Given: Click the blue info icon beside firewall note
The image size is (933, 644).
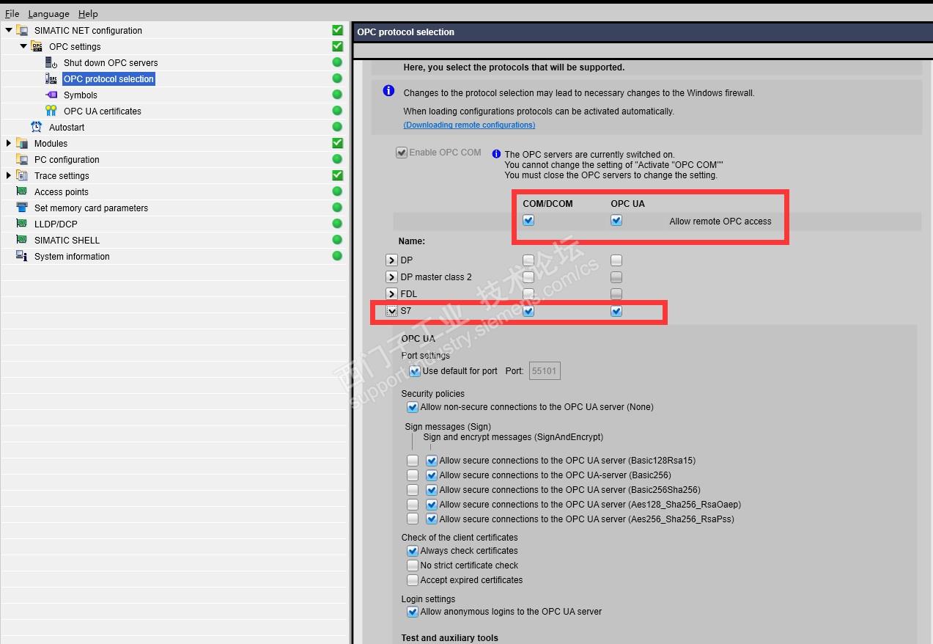Looking at the screenshot, I should tap(389, 91).
